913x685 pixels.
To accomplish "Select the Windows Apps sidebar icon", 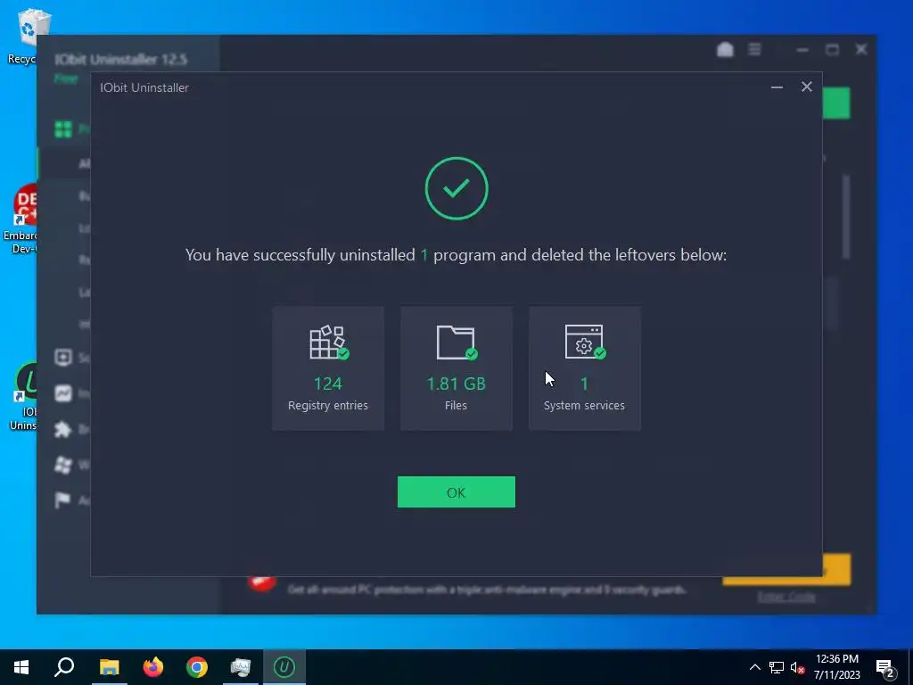I will tap(63, 465).
